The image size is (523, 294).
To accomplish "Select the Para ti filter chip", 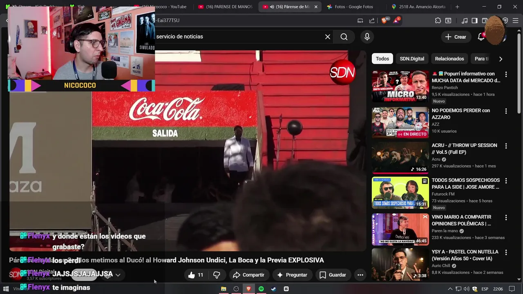I will coord(481,59).
